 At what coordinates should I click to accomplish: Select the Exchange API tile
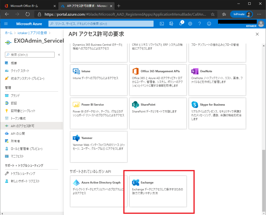(x=158, y=191)
